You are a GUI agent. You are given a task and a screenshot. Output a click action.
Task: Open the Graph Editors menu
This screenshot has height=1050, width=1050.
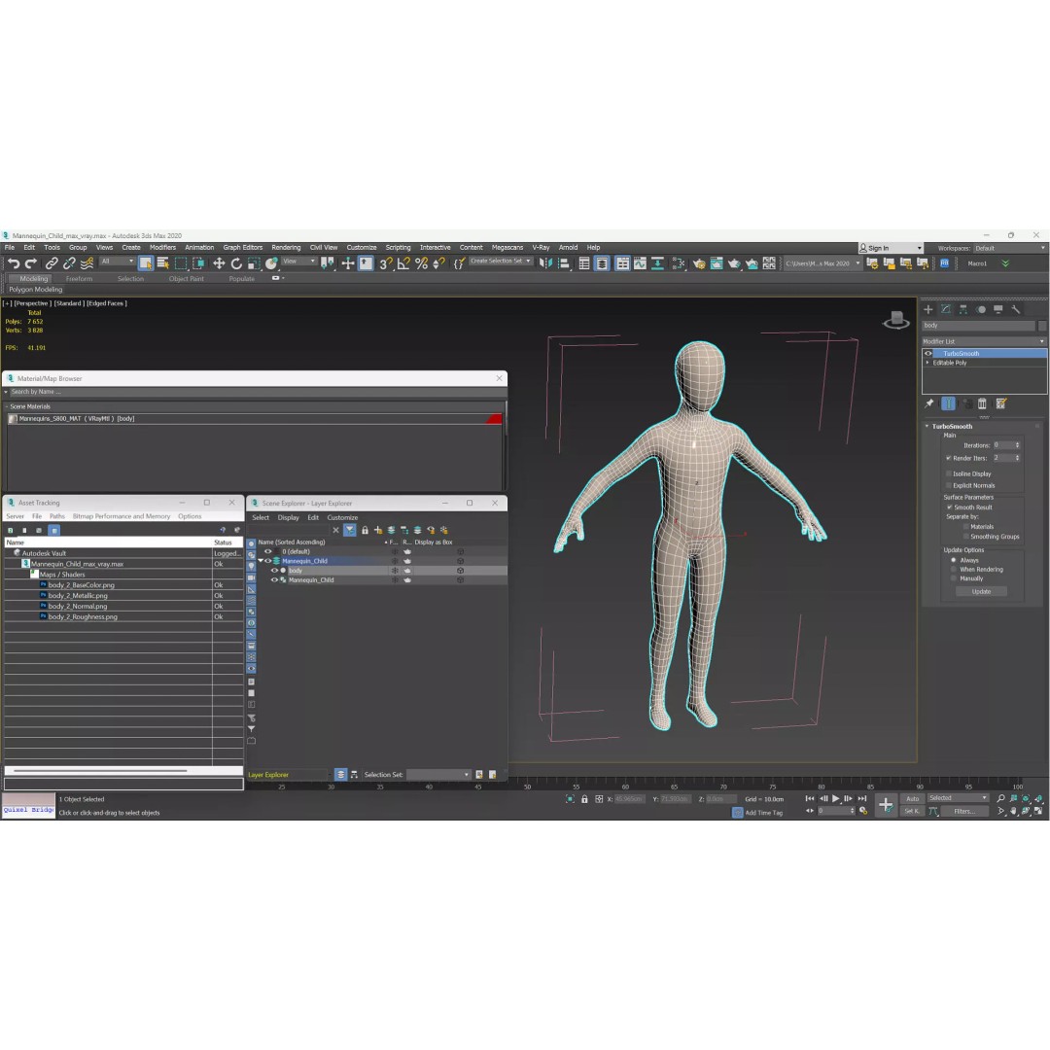(x=242, y=248)
